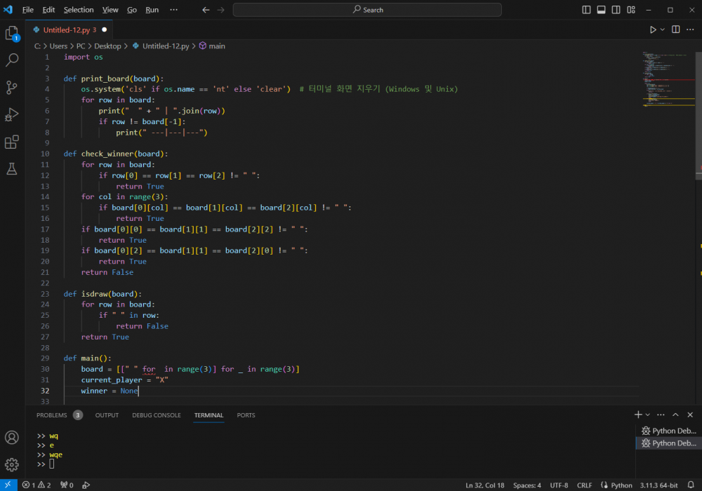Change the UTF-8 file encoding

click(x=559, y=485)
